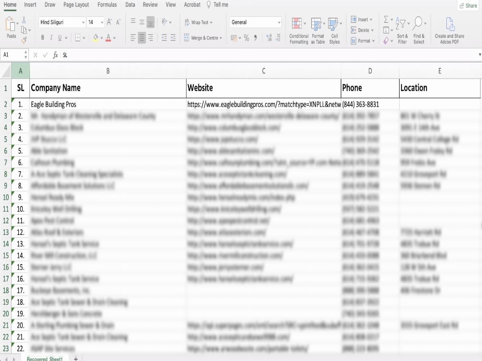This screenshot has width=482, height=361.
Task: Open Format cells dropdown
Action: pos(363,41)
